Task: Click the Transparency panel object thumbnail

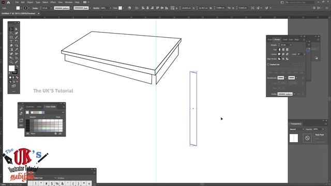Action: (x=294, y=138)
